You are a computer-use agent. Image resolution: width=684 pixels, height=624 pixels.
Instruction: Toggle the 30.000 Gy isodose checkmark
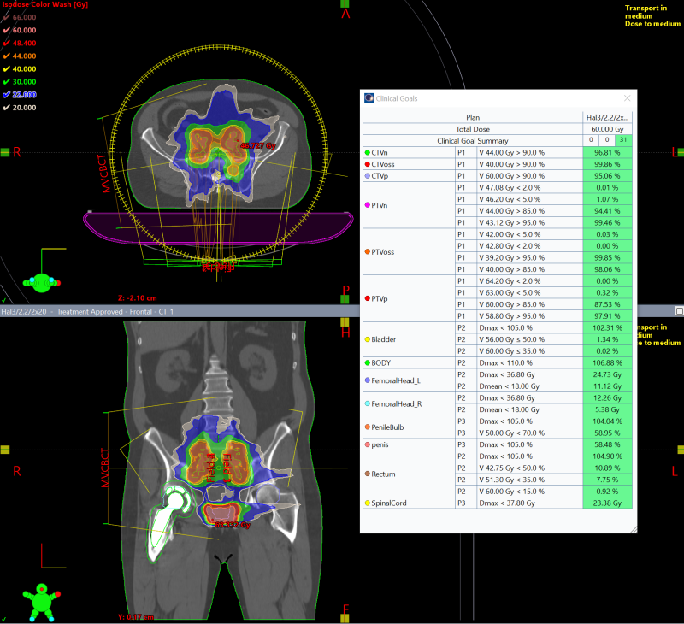[6, 81]
